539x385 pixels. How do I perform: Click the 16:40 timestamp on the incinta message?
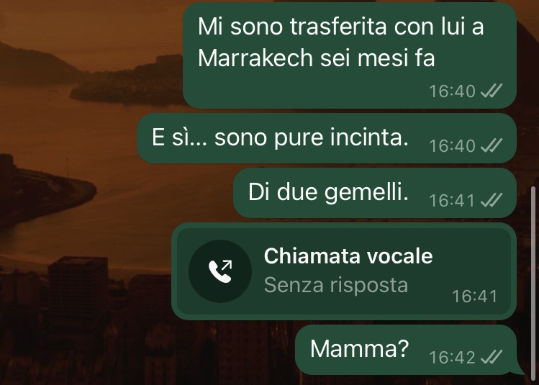pos(452,146)
